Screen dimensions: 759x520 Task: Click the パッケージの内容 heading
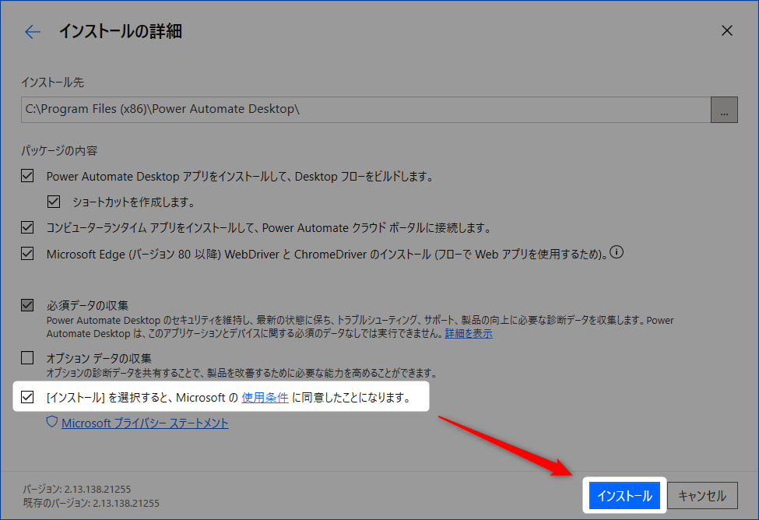pos(59,150)
